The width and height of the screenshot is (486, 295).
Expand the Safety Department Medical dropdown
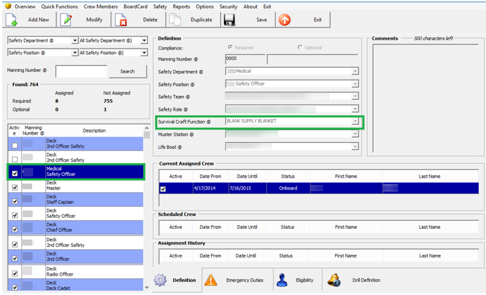(355, 71)
